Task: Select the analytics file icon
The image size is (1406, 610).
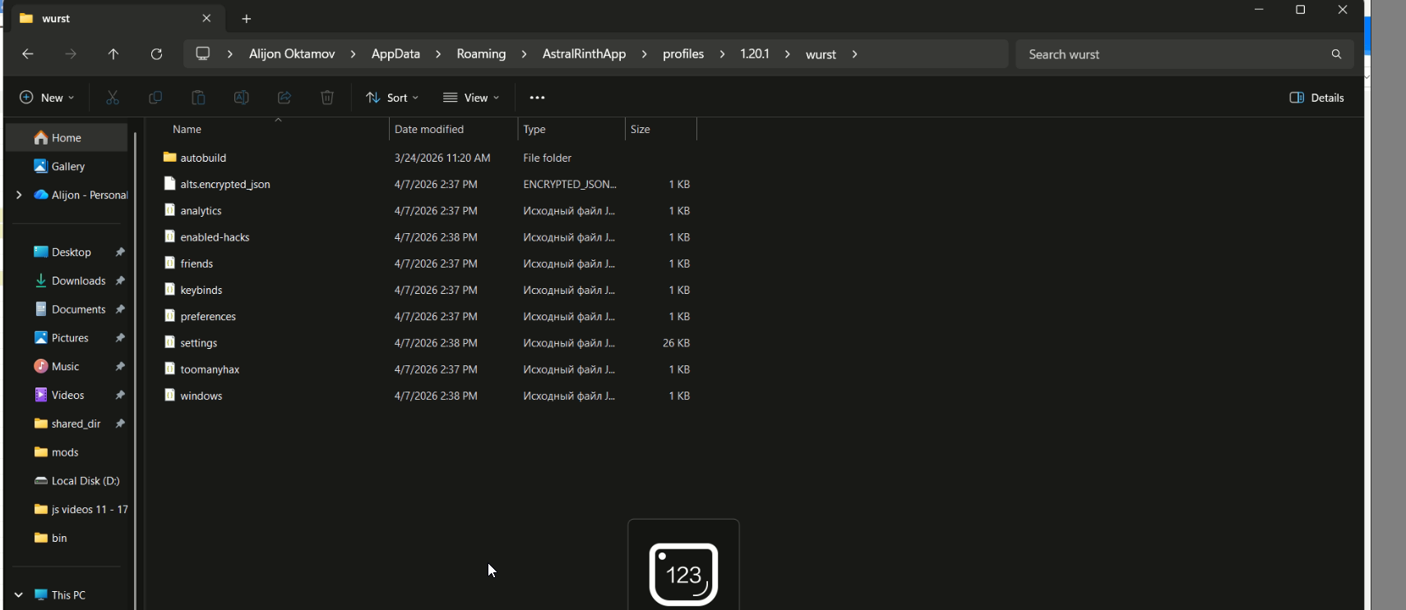Action: [x=169, y=210]
